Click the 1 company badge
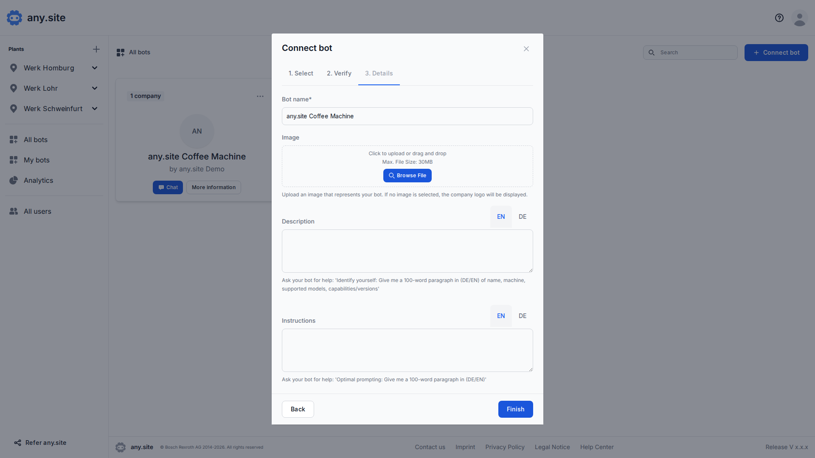815x458 pixels. [146, 96]
